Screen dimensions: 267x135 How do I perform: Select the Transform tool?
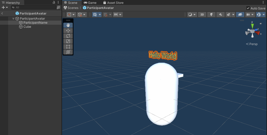(x=68, y=52)
